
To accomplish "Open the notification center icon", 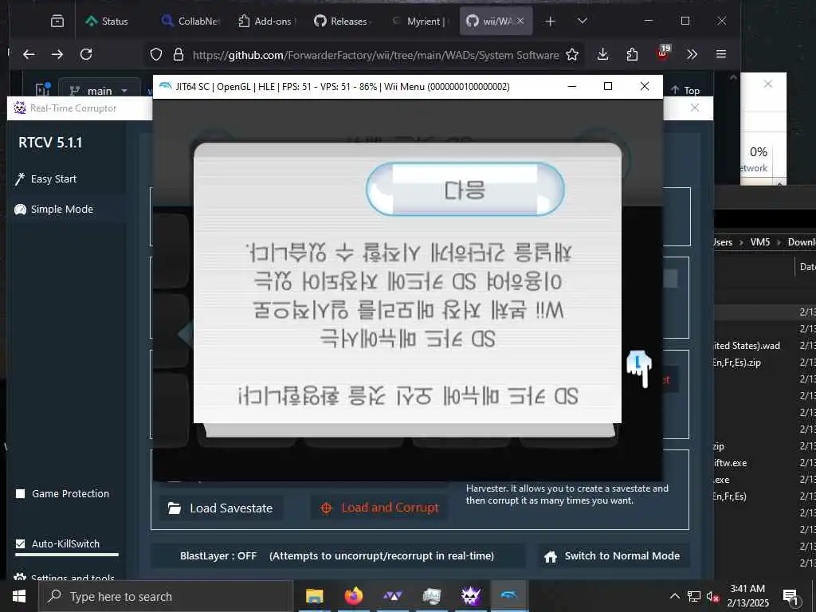I will (790, 596).
